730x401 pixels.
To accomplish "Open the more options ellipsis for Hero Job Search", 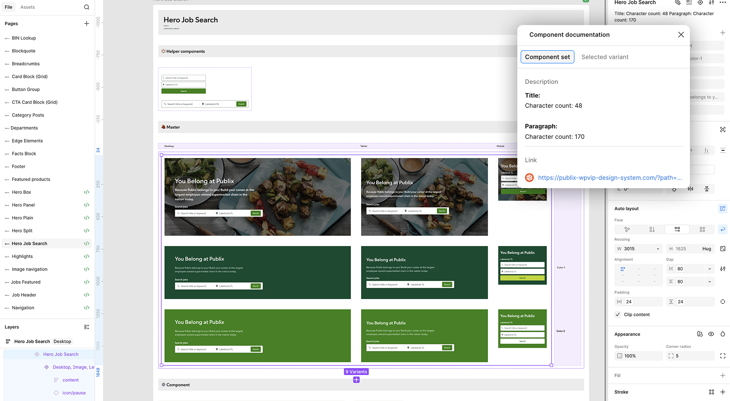I will [723, 3].
